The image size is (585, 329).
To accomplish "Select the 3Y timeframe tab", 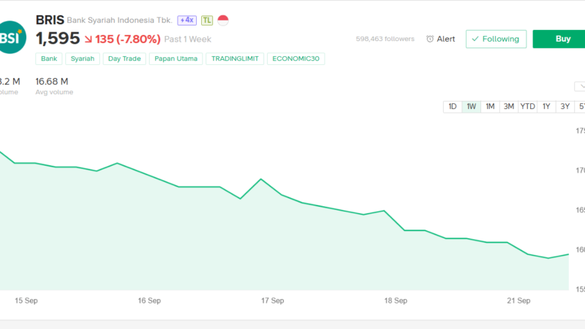I will (x=565, y=107).
